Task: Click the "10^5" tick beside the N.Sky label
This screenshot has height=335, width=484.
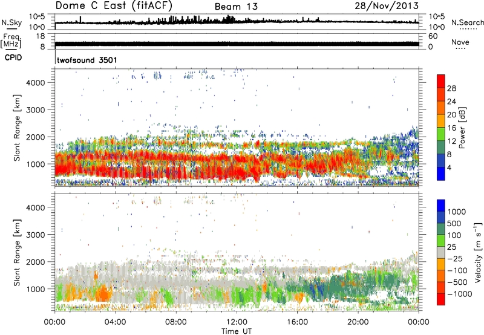Action: click(37, 17)
